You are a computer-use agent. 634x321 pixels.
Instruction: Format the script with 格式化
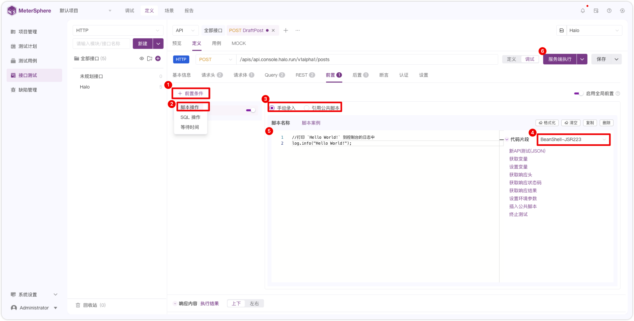[x=547, y=123]
